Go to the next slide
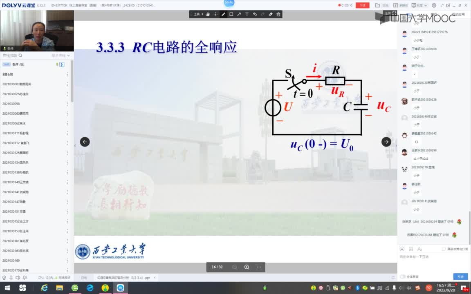This screenshot has width=471, height=294. [x=386, y=142]
